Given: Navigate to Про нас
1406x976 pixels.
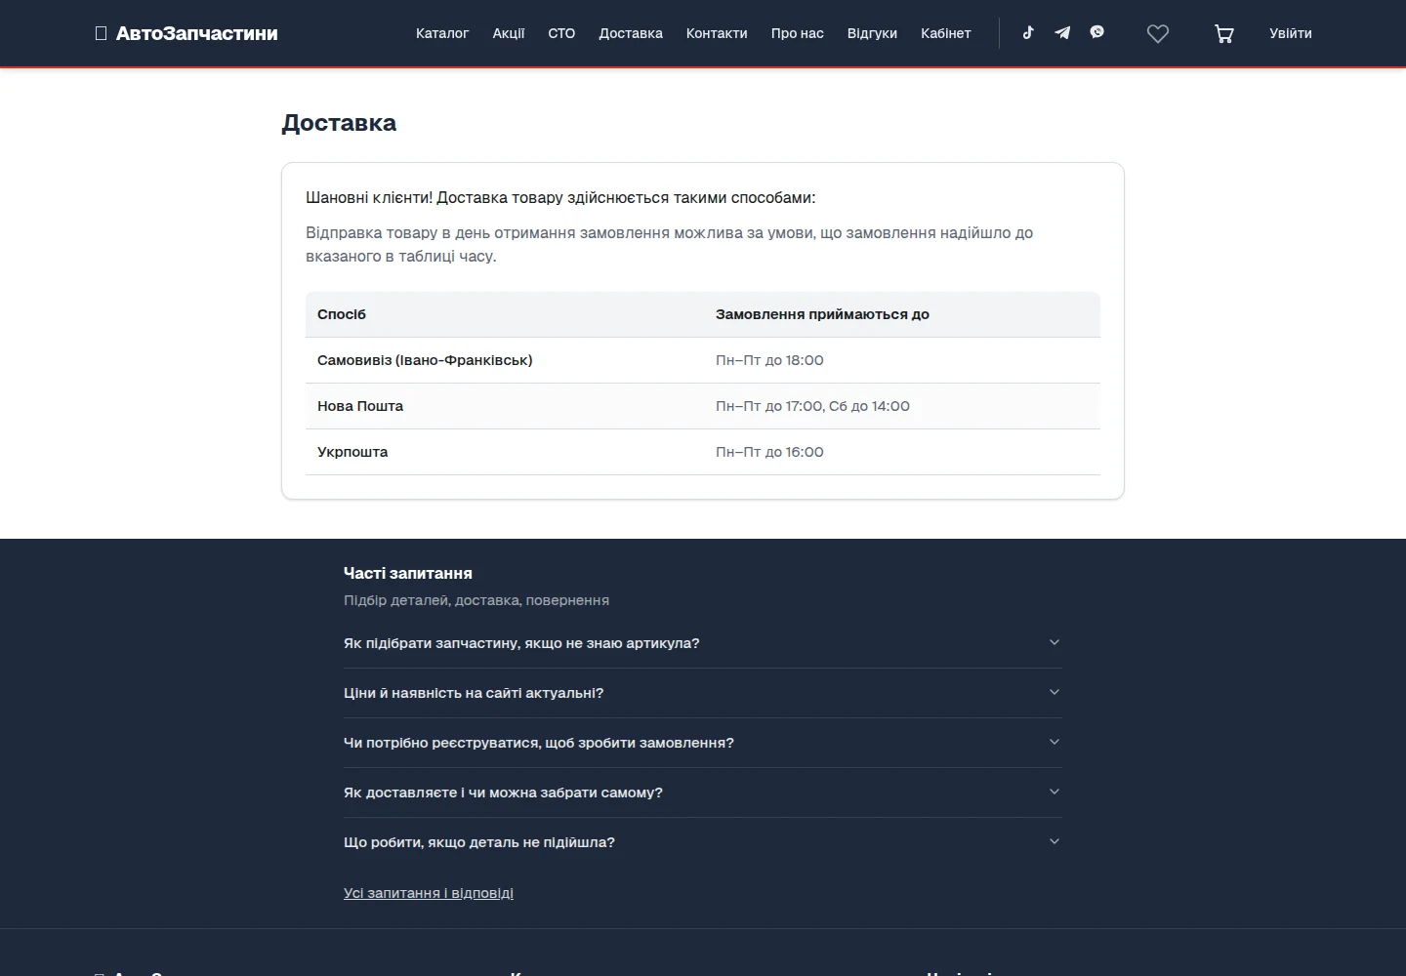Looking at the screenshot, I should point(798,33).
